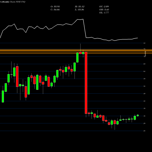
Task: Select the last green candlestick on the chart
Action: tap(138, 116)
